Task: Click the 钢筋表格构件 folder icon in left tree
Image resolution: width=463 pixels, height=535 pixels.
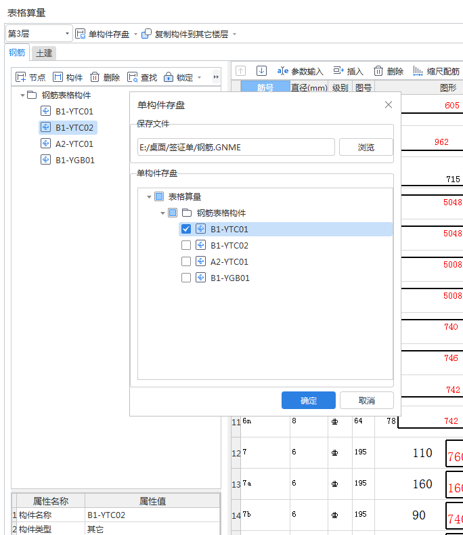Action: (x=32, y=95)
